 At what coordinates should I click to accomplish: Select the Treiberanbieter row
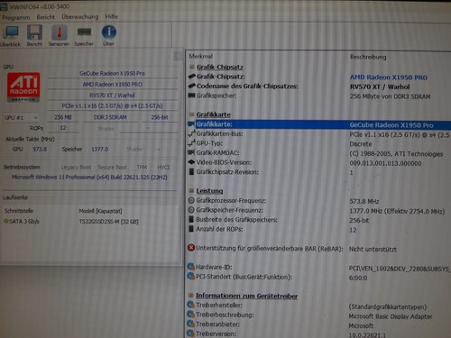tap(318, 324)
